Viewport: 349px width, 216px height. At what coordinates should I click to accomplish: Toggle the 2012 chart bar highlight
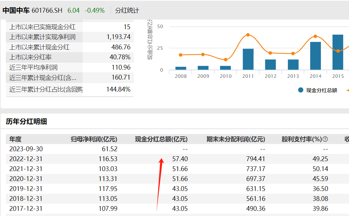270,64
